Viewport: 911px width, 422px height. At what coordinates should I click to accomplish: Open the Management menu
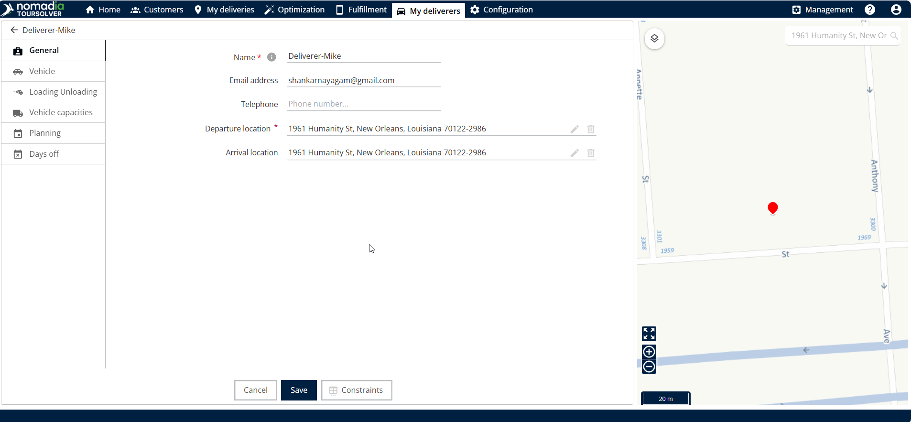(823, 10)
